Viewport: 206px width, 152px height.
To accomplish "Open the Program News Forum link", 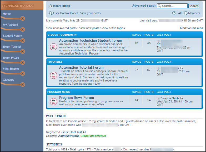I will point(76,97).
